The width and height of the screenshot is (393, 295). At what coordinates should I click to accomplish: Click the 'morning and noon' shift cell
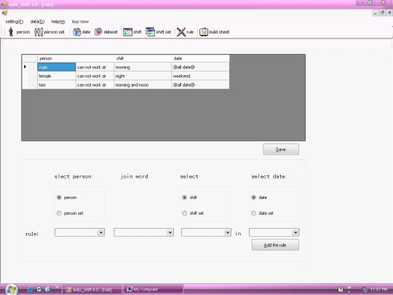143,84
